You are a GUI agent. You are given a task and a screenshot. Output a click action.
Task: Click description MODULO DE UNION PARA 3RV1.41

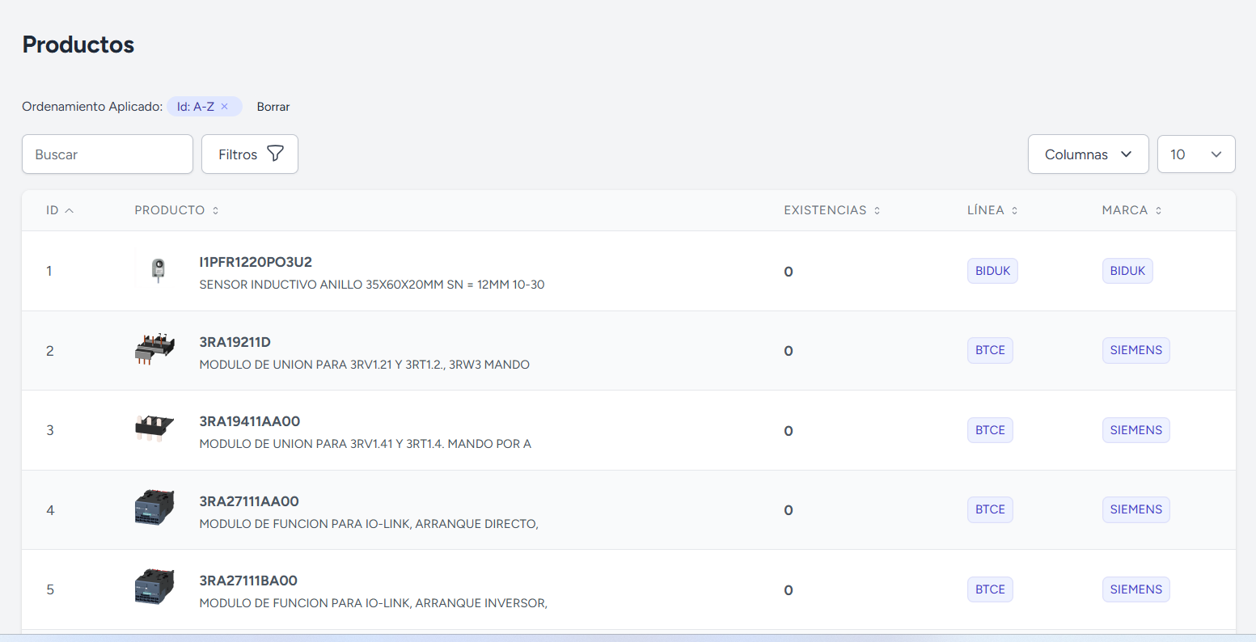(x=365, y=444)
